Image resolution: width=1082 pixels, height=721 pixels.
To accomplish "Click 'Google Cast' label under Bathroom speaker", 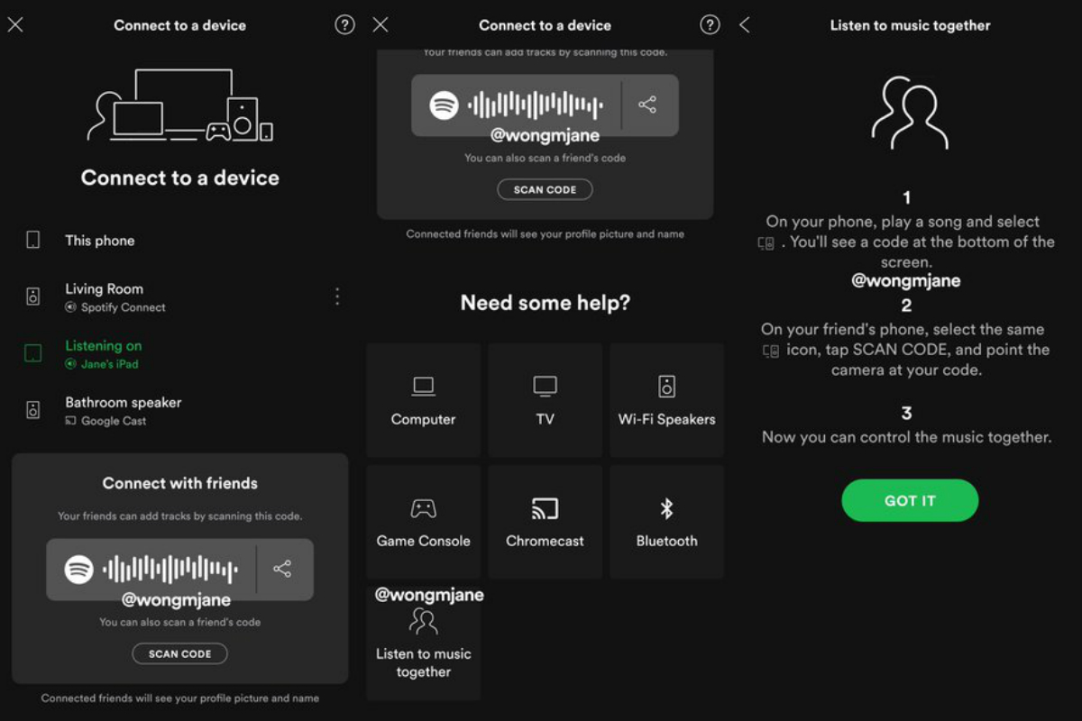I will pos(114,421).
